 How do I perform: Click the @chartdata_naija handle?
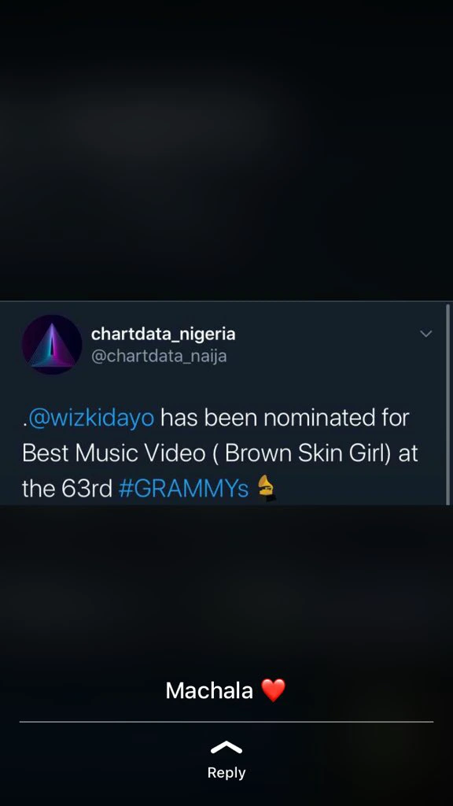point(159,356)
